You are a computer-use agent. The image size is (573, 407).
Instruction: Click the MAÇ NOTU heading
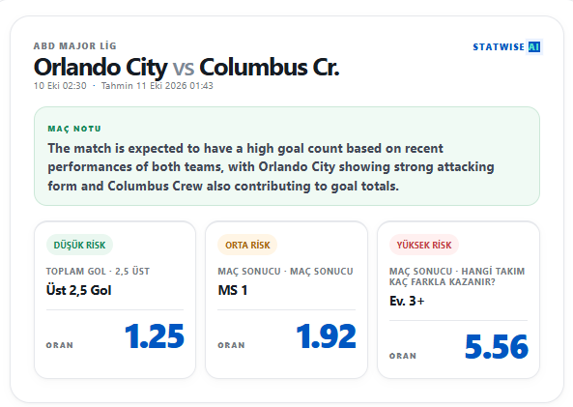pyautogui.click(x=74, y=129)
